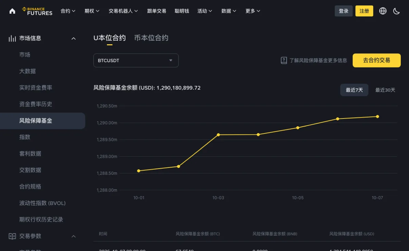Open 市场 in the sidebar
Viewport: 409px width, 251px height.
click(25, 55)
